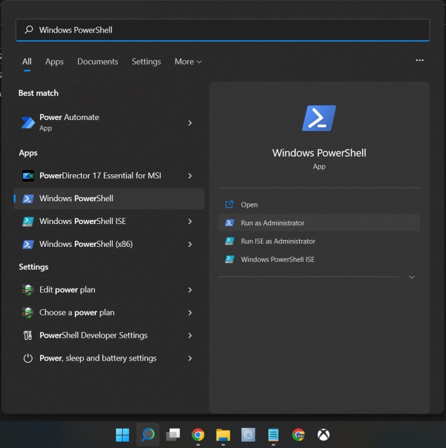Select the Windows PowerShell (x86) result text

tap(86, 245)
